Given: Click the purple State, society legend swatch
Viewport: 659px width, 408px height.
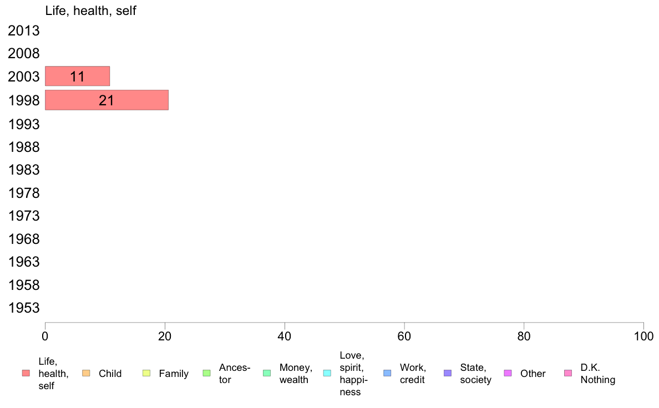Looking at the screenshot, I should tap(448, 373).
